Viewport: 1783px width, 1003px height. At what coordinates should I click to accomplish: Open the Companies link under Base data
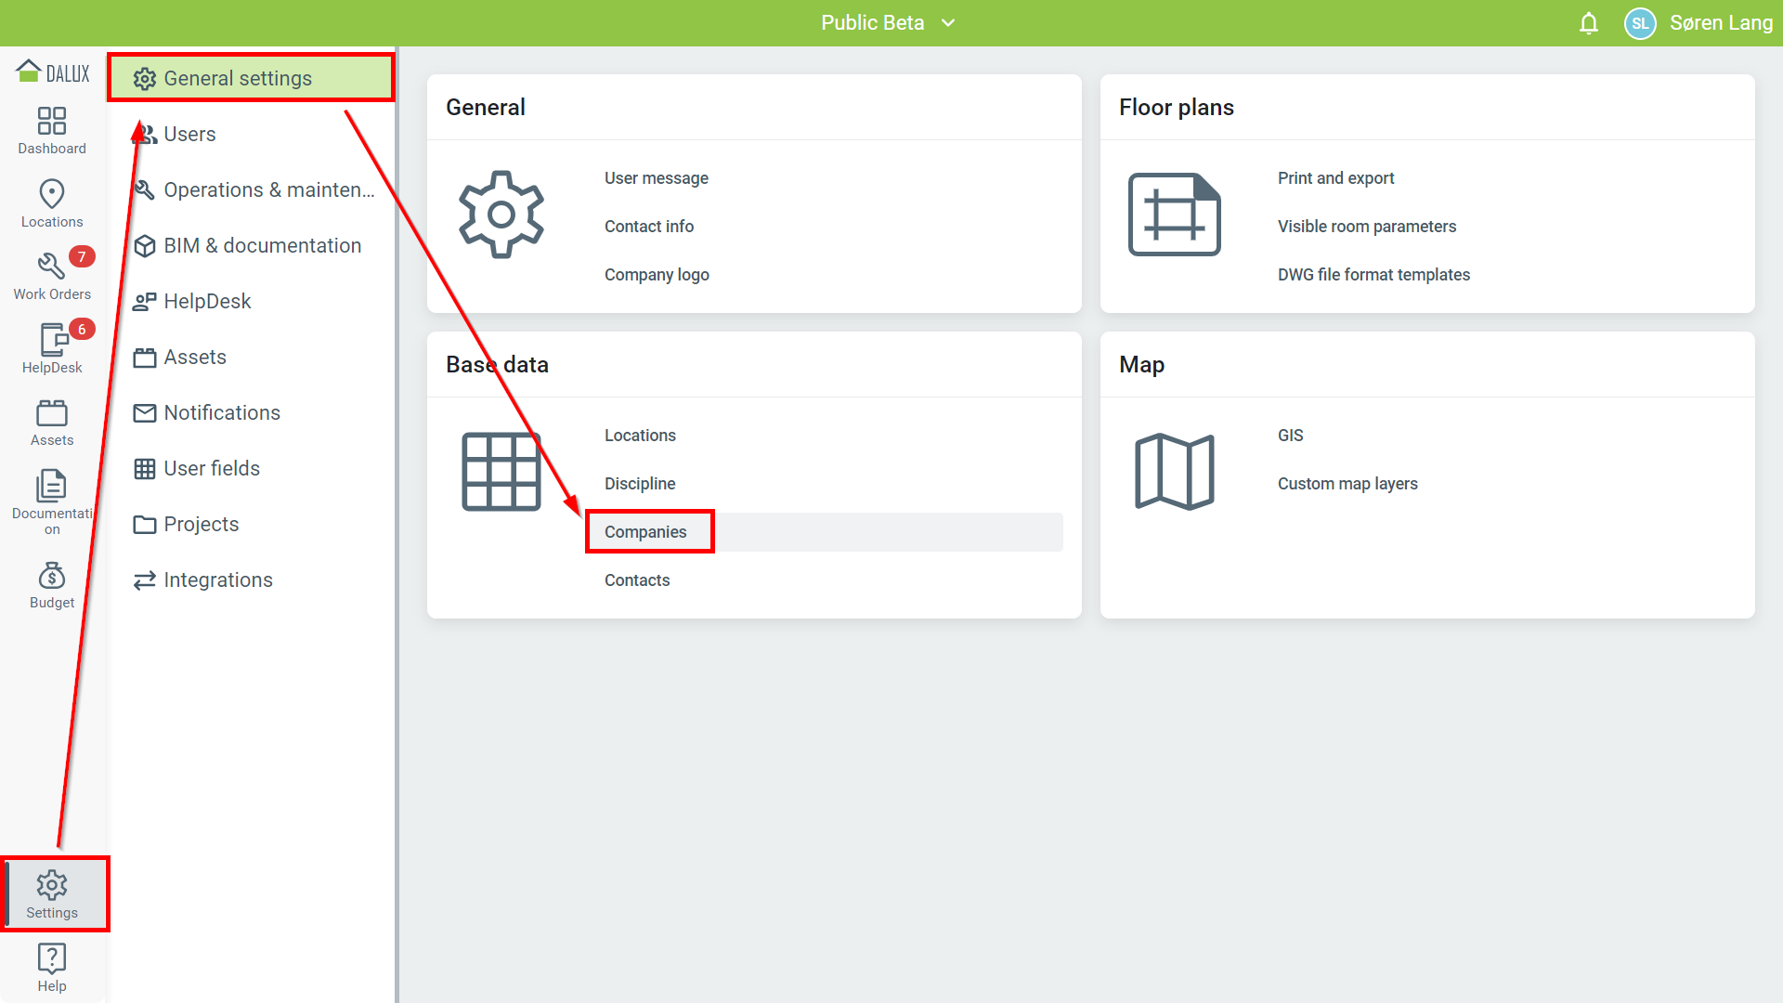point(645,532)
